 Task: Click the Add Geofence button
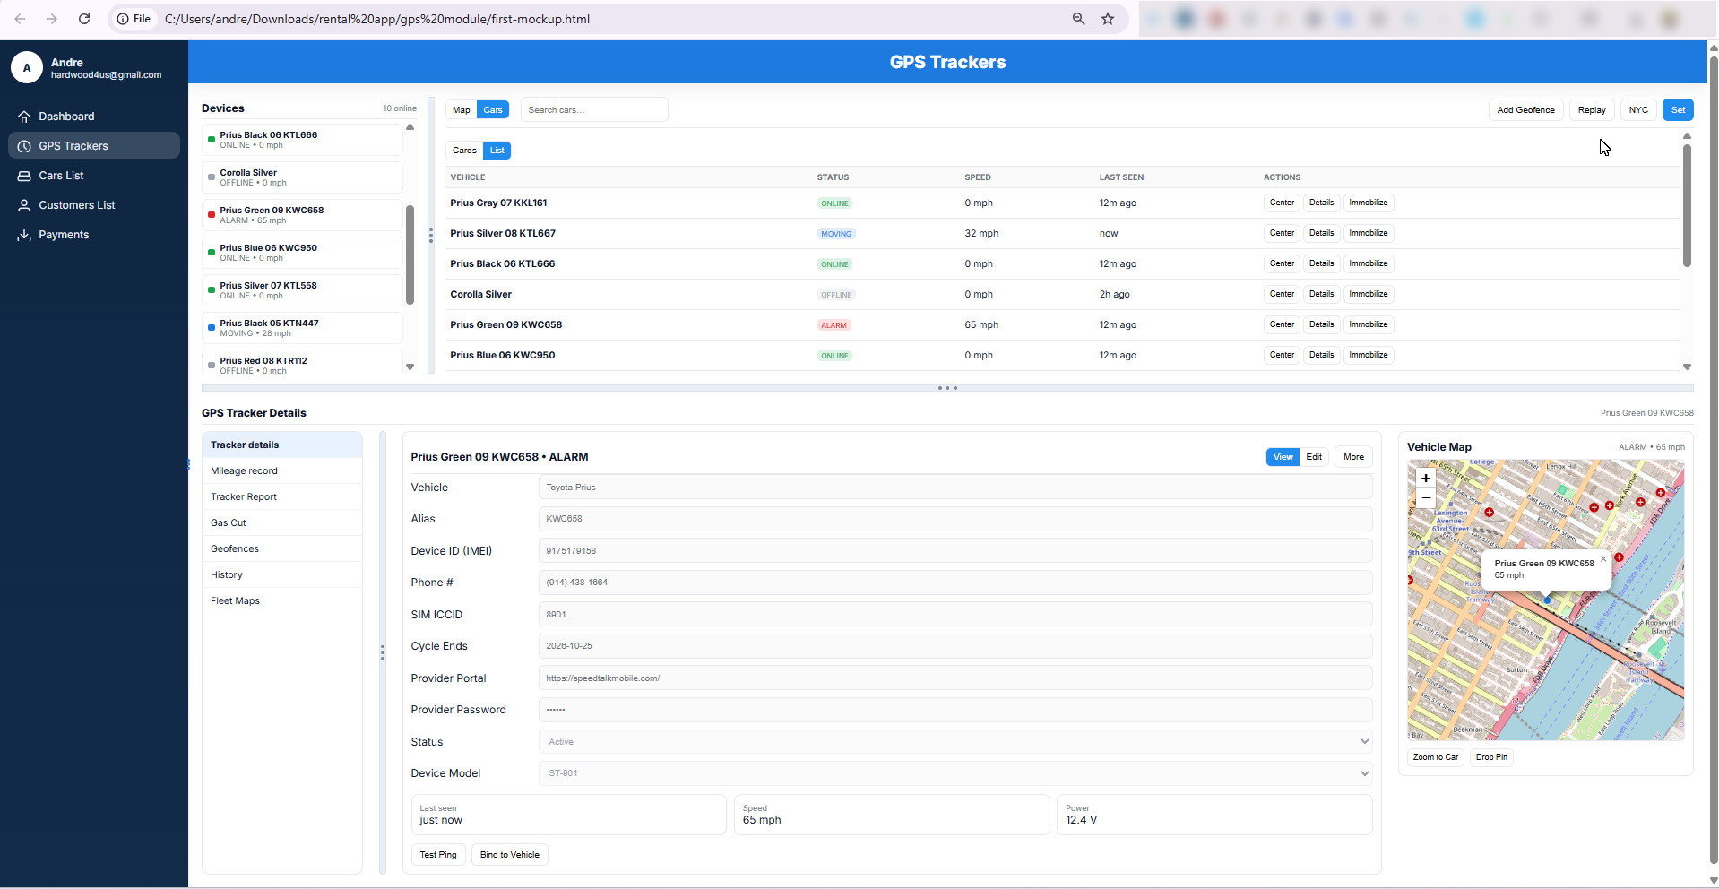1525,110
